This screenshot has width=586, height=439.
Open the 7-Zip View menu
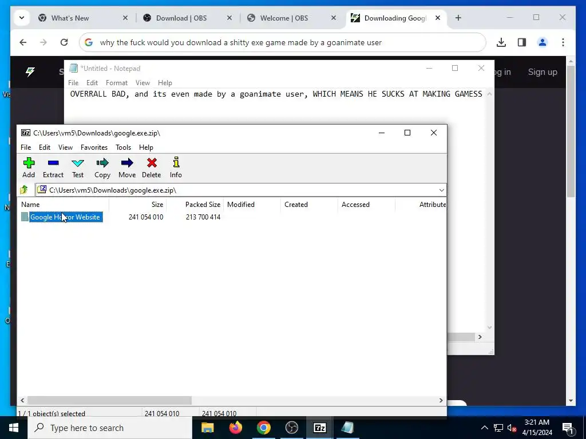65,147
